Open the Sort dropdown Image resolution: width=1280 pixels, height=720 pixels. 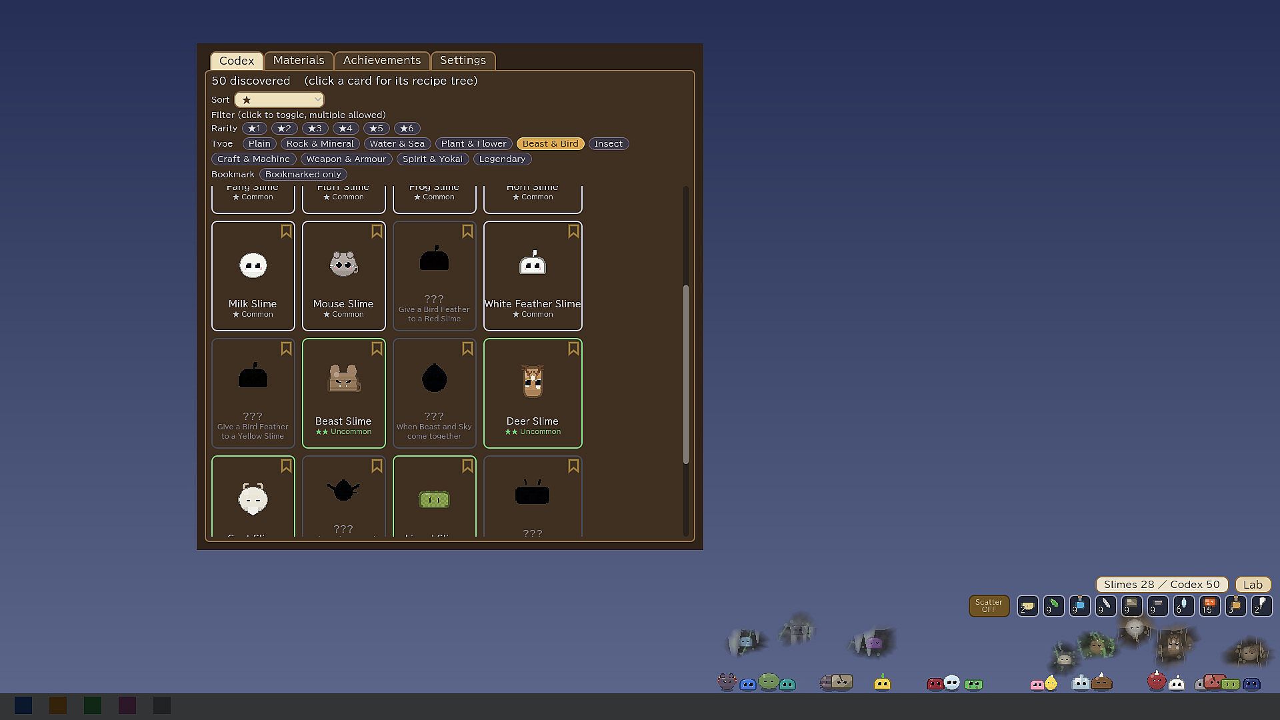point(279,100)
